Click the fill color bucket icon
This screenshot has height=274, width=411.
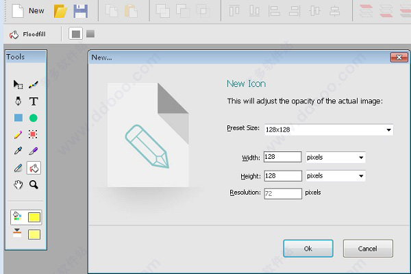pyautogui.click(x=17, y=216)
